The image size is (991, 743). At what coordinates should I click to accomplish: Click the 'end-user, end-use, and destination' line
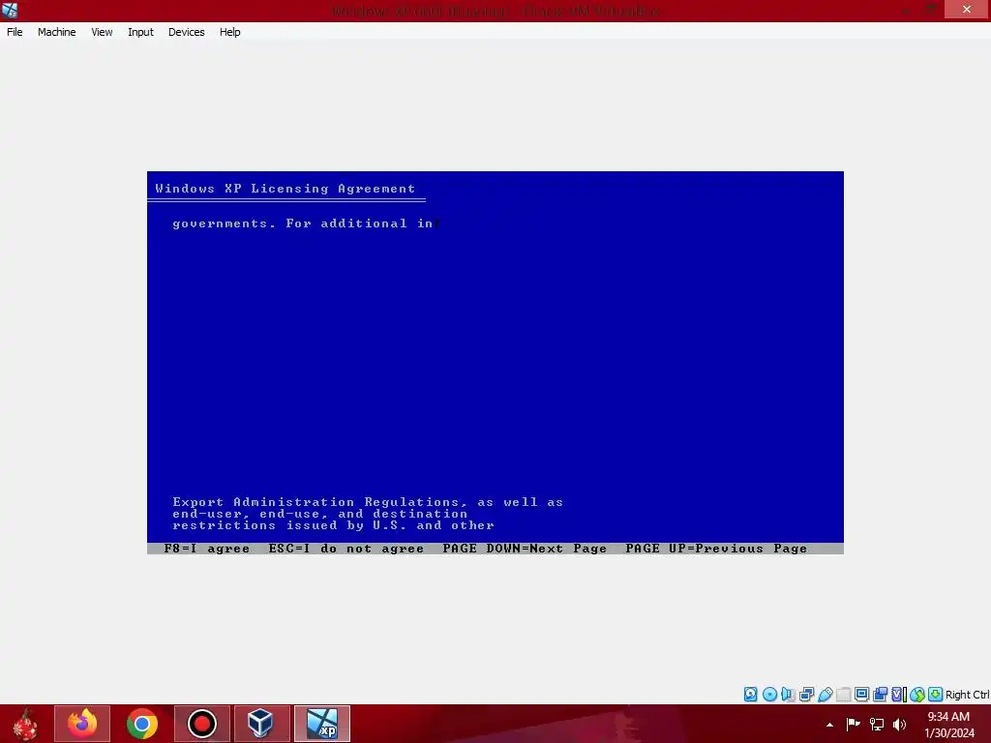pyautogui.click(x=319, y=514)
